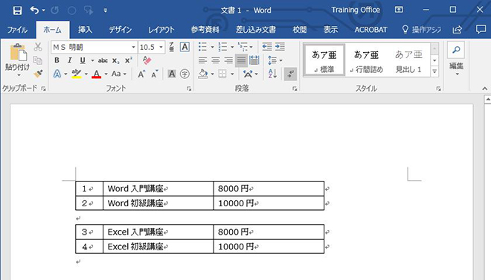The width and height of the screenshot is (491, 280).
Task: Switch to the 挿入 tab
Action: (x=85, y=30)
